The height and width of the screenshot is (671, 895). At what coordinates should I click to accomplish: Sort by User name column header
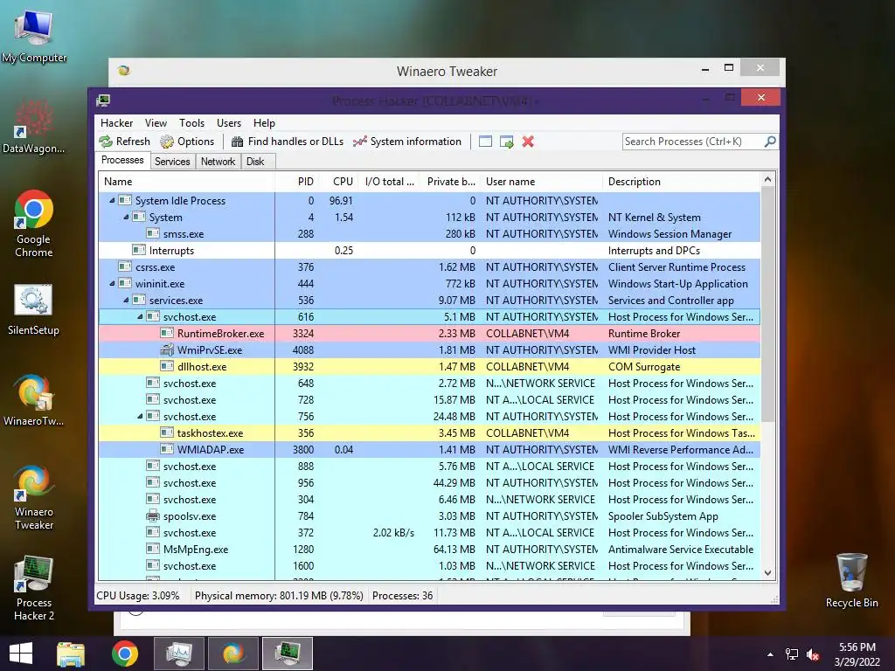click(x=542, y=182)
